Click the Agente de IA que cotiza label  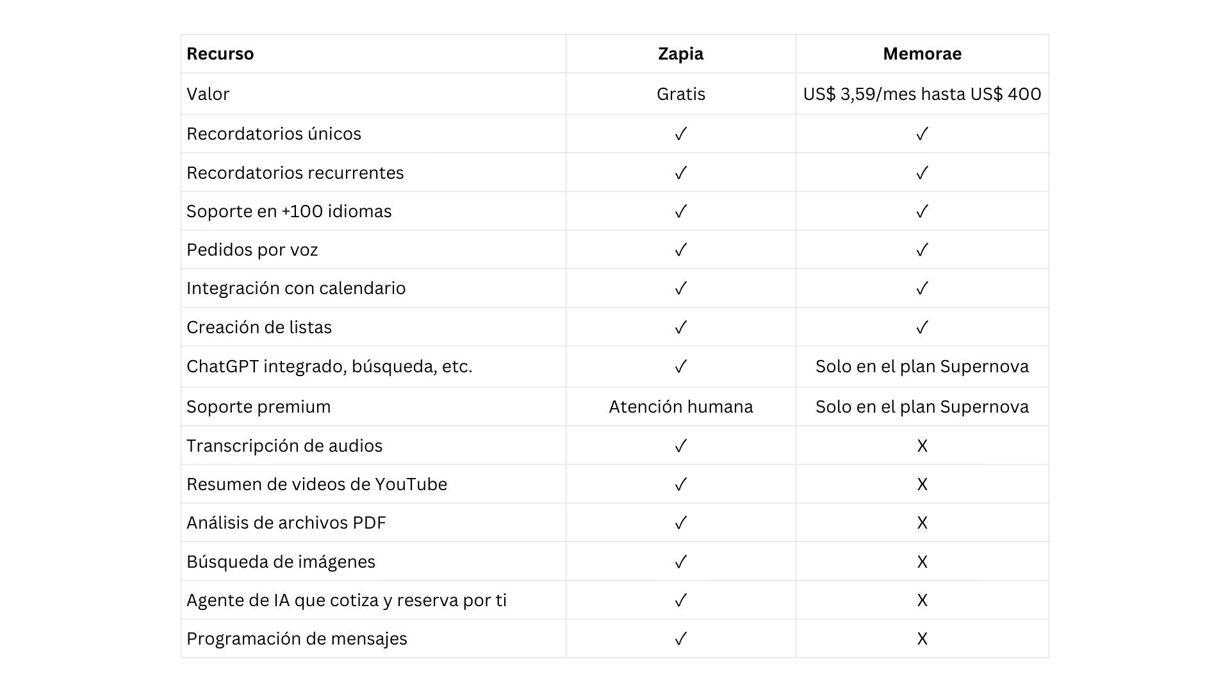pos(346,600)
